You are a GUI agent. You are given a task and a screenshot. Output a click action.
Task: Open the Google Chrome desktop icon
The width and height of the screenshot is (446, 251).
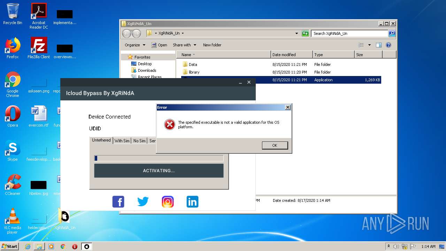click(13, 85)
